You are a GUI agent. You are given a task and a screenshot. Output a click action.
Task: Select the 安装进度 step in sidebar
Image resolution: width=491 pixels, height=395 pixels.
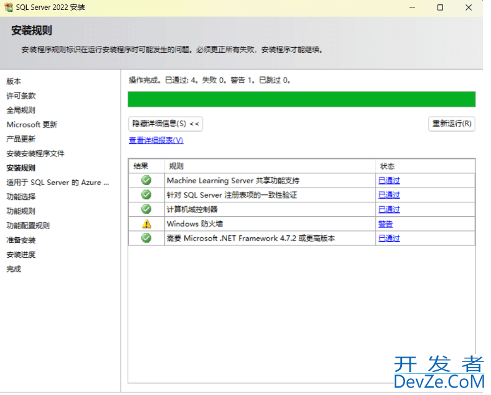pos(21,255)
